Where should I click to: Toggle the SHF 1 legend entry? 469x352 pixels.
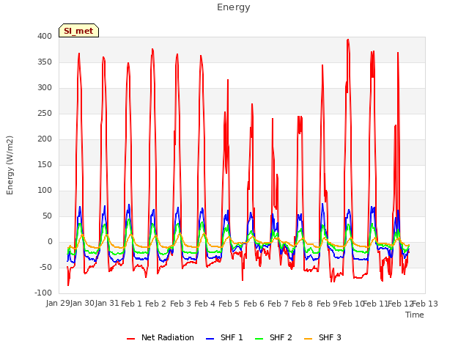click(x=224, y=337)
